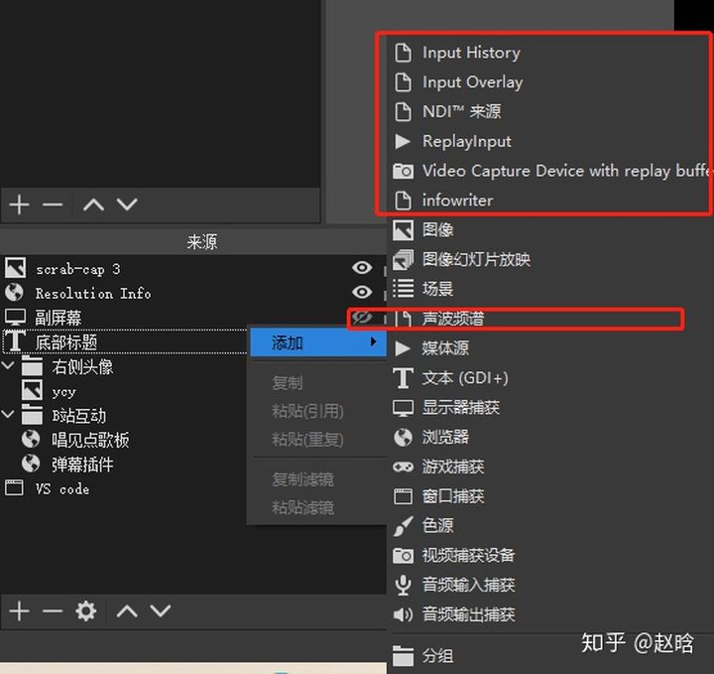Add 图像 image source

(x=550, y=229)
